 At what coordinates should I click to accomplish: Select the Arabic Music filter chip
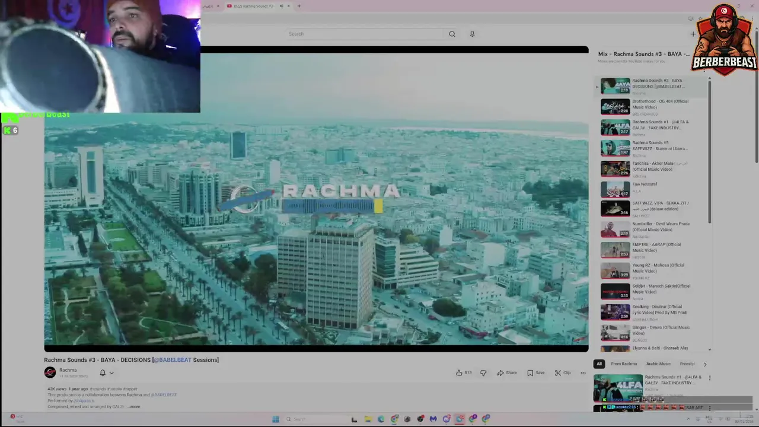tap(658, 364)
